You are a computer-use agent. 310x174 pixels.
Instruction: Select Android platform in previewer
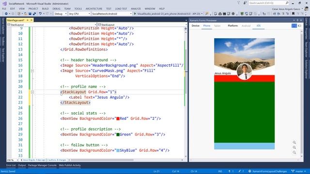click(246, 26)
